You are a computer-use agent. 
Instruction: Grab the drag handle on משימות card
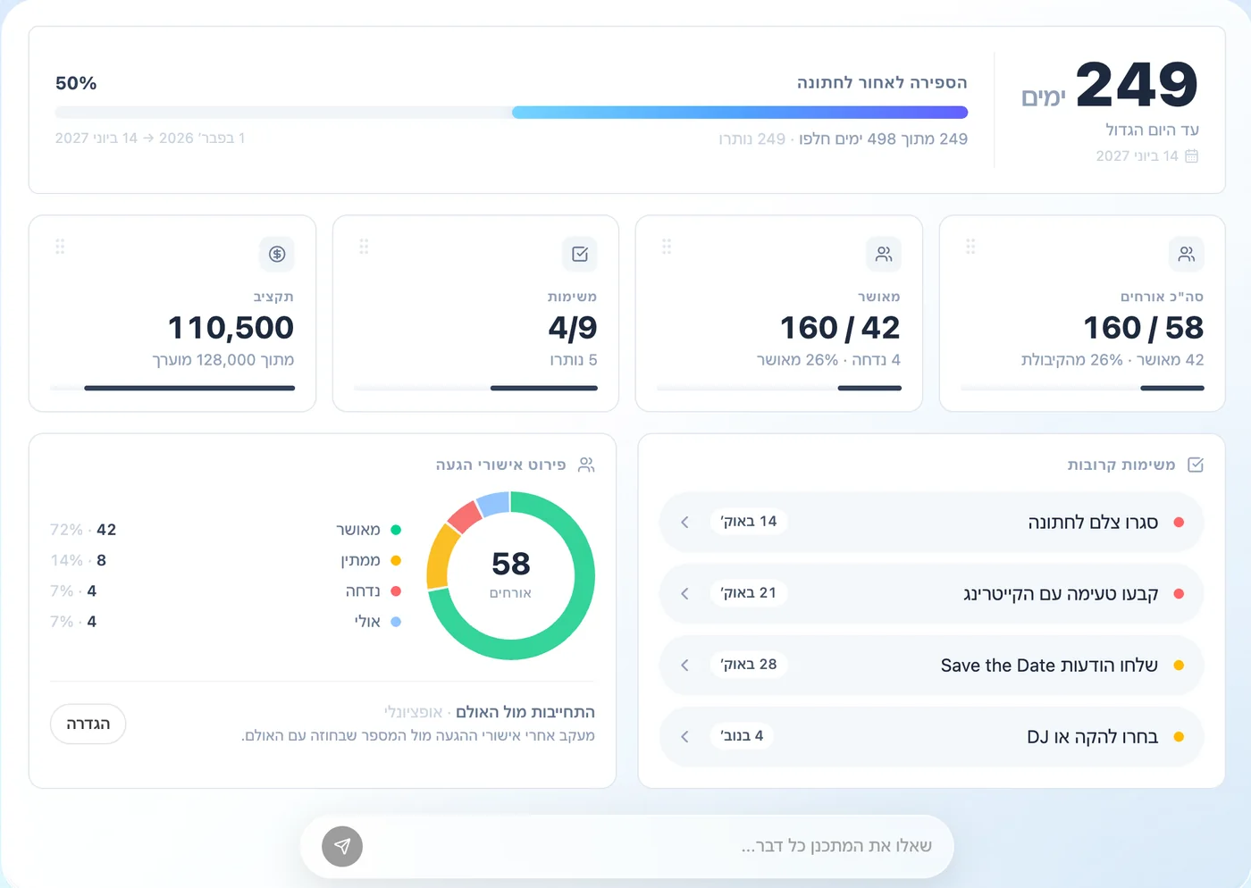click(x=364, y=246)
